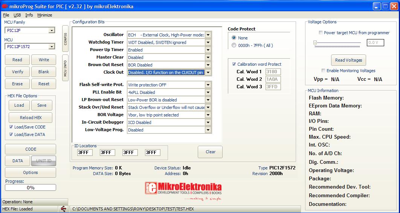Click the Write button
The image size is (400, 213).
[44, 60]
